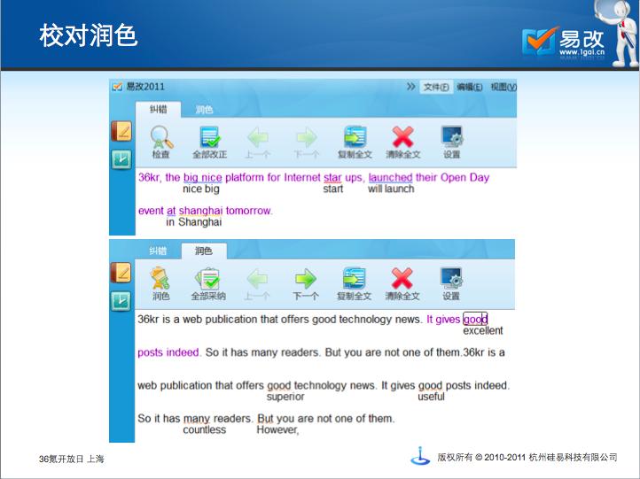Viewport: 640px width, 479px height.
Task: Click greyed 上一个 arrow in lower toolbar
Action: tap(257, 279)
